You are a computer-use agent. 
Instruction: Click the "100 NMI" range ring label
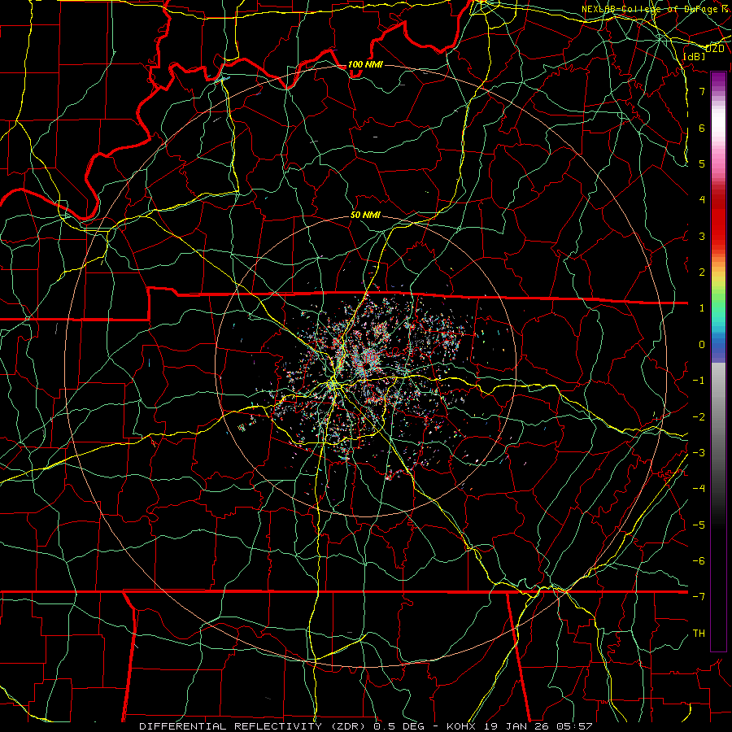[x=365, y=64]
